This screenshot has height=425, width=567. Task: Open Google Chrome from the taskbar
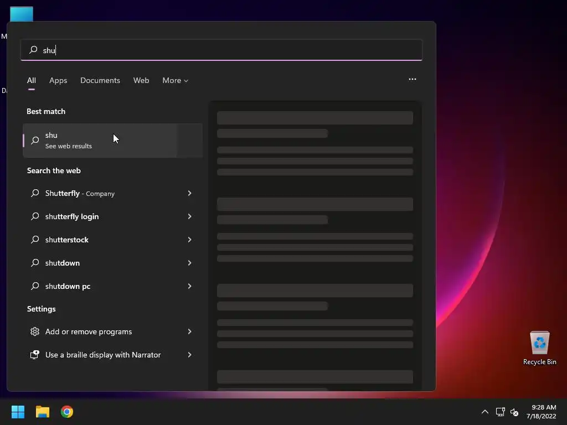[67, 412]
